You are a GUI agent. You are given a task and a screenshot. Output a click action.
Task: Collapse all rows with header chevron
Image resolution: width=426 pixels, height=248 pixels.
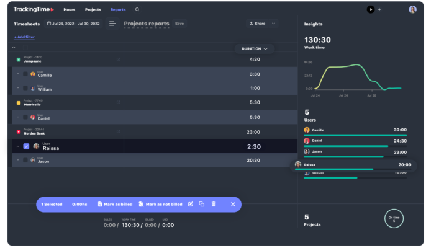tap(14, 47)
